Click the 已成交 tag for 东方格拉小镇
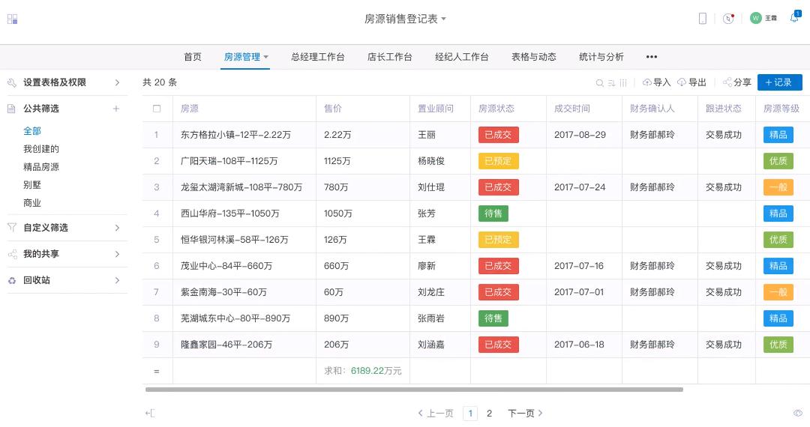The width and height of the screenshot is (810, 427). tap(499, 135)
